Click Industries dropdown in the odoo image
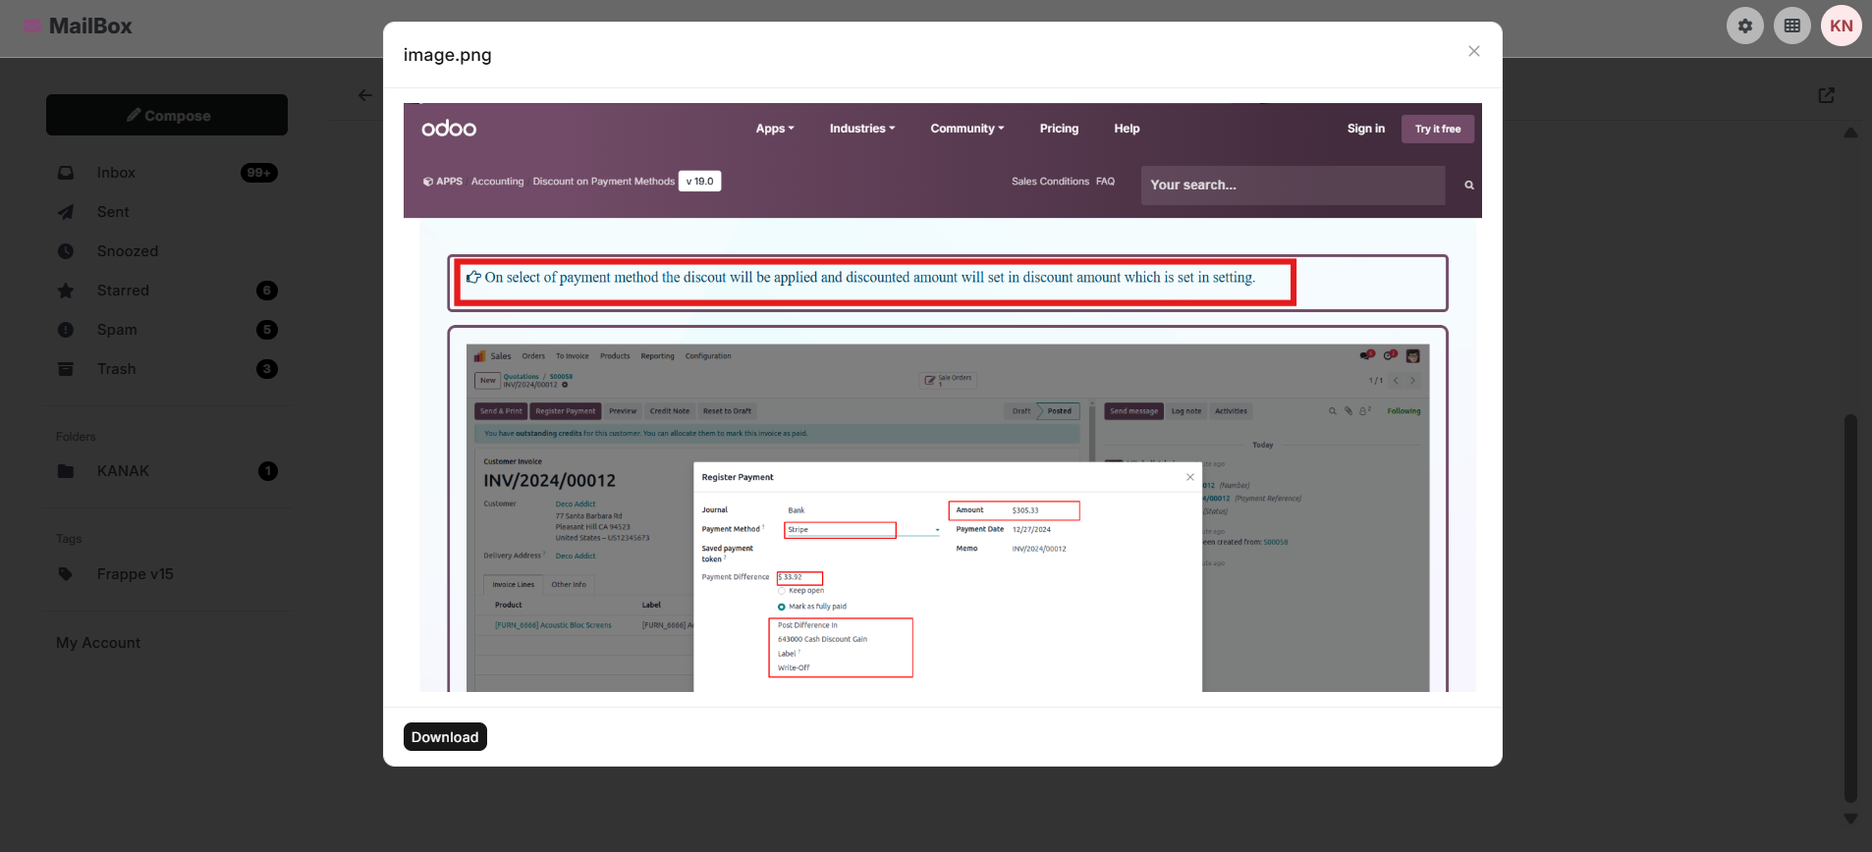The width and height of the screenshot is (1872, 852). tap(862, 129)
